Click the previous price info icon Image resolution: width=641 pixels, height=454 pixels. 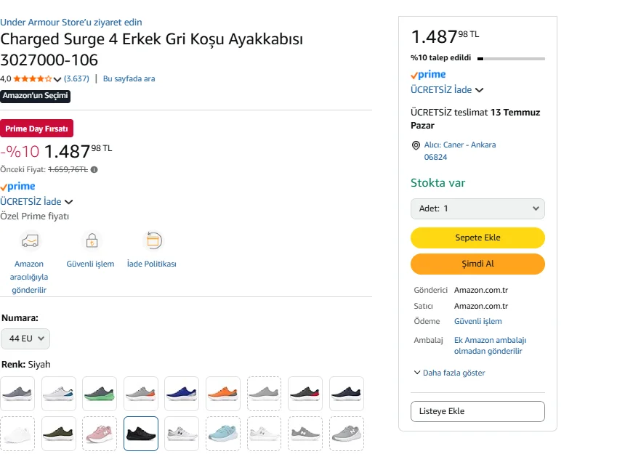[x=94, y=170]
